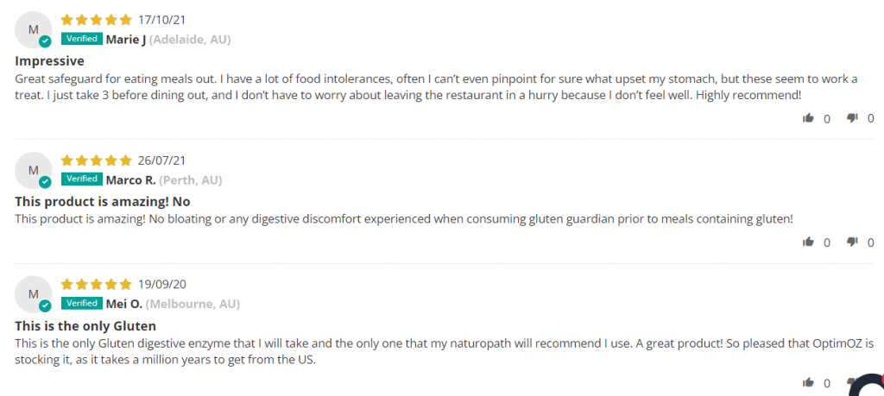Click the review title "This is the only Gluten"
This screenshot has height=396, width=884.
85,326
